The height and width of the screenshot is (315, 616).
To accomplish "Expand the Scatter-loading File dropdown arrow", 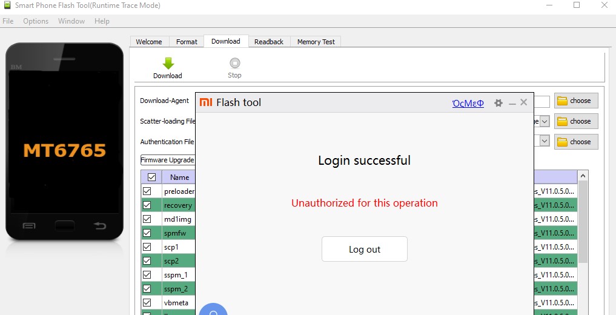I will (545, 121).
